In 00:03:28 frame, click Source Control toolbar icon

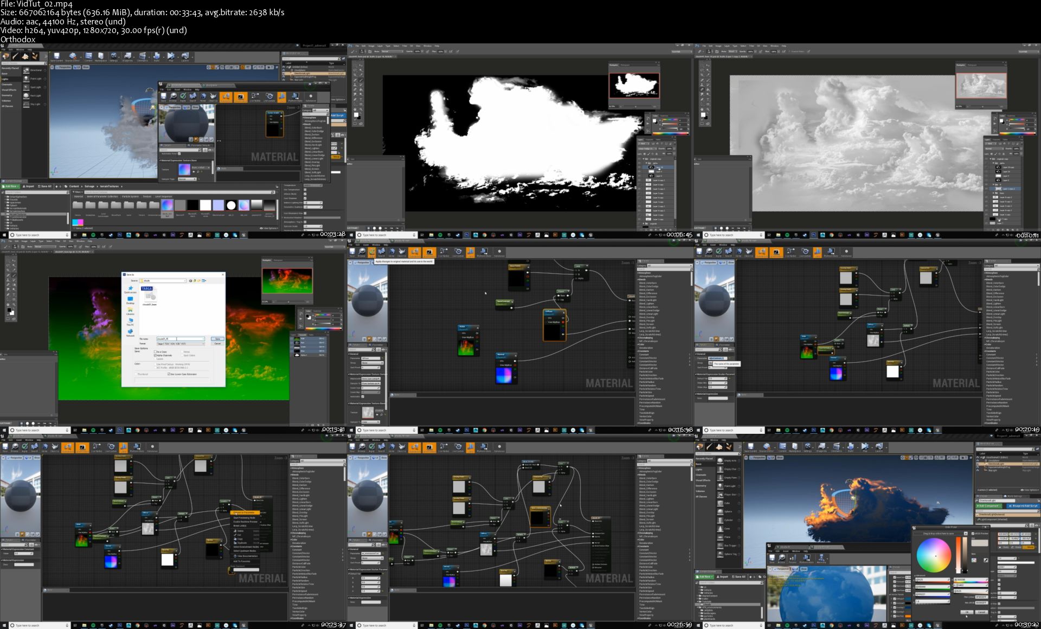[x=72, y=56]
